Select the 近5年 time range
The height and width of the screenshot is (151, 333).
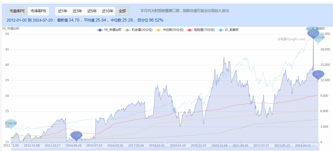pos(92,11)
